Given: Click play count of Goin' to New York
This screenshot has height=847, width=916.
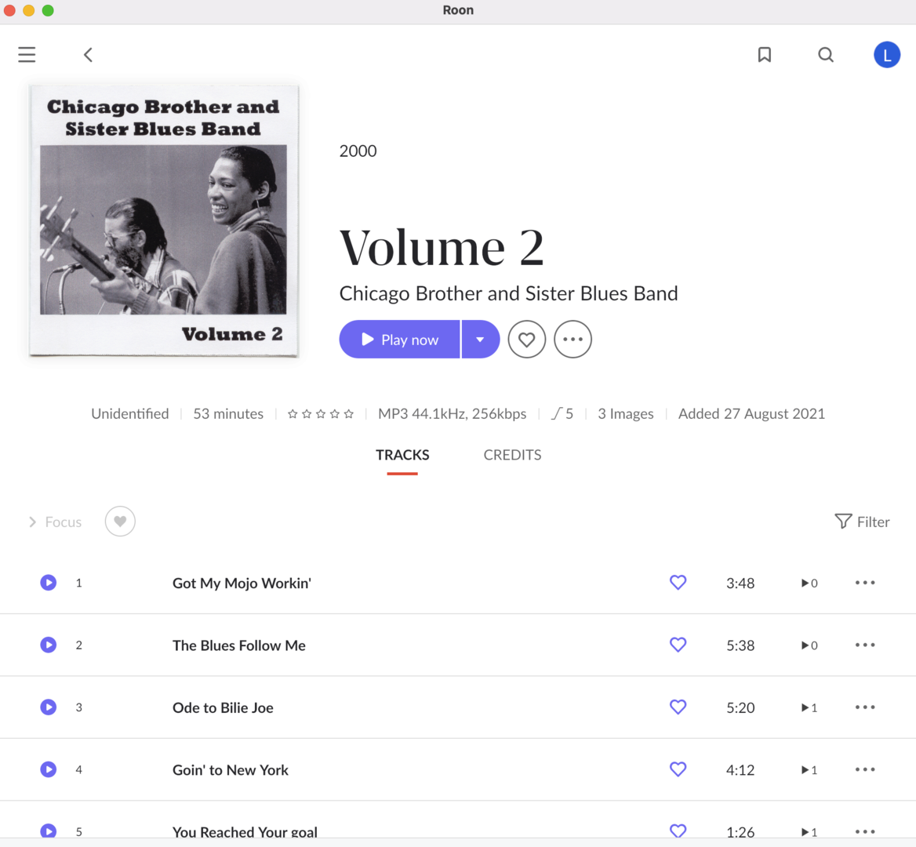Looking at the screenshot, I should point(809,770).
